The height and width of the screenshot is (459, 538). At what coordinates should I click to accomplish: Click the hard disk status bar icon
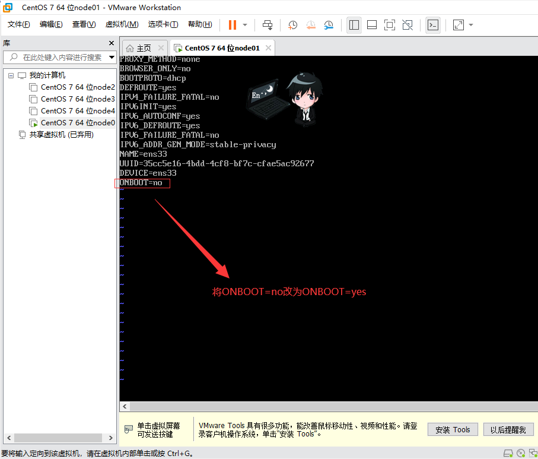(508, 453)
